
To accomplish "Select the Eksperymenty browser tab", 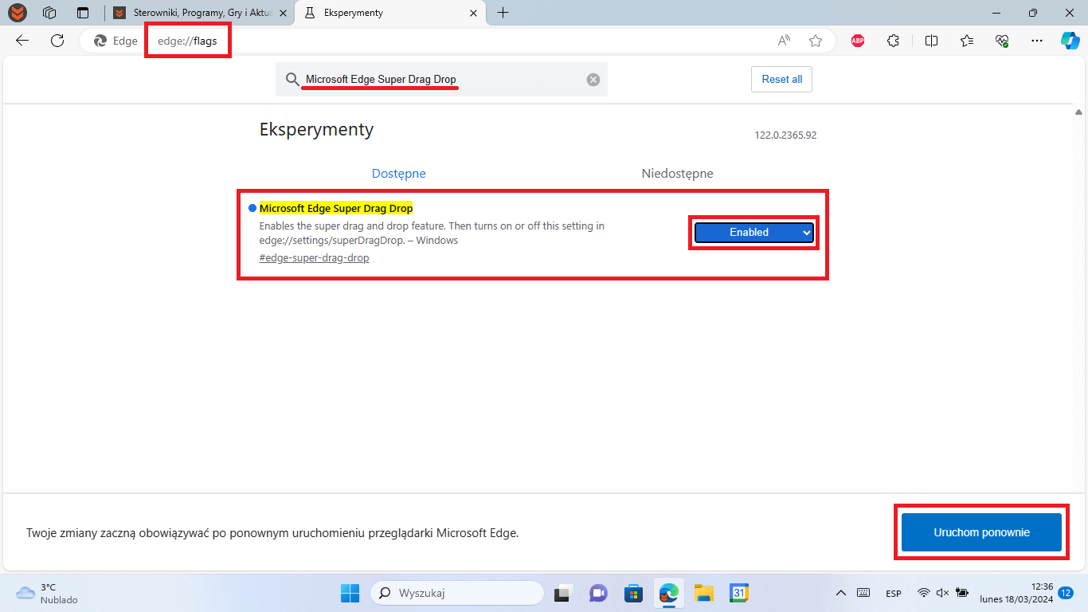I will 390,13.
